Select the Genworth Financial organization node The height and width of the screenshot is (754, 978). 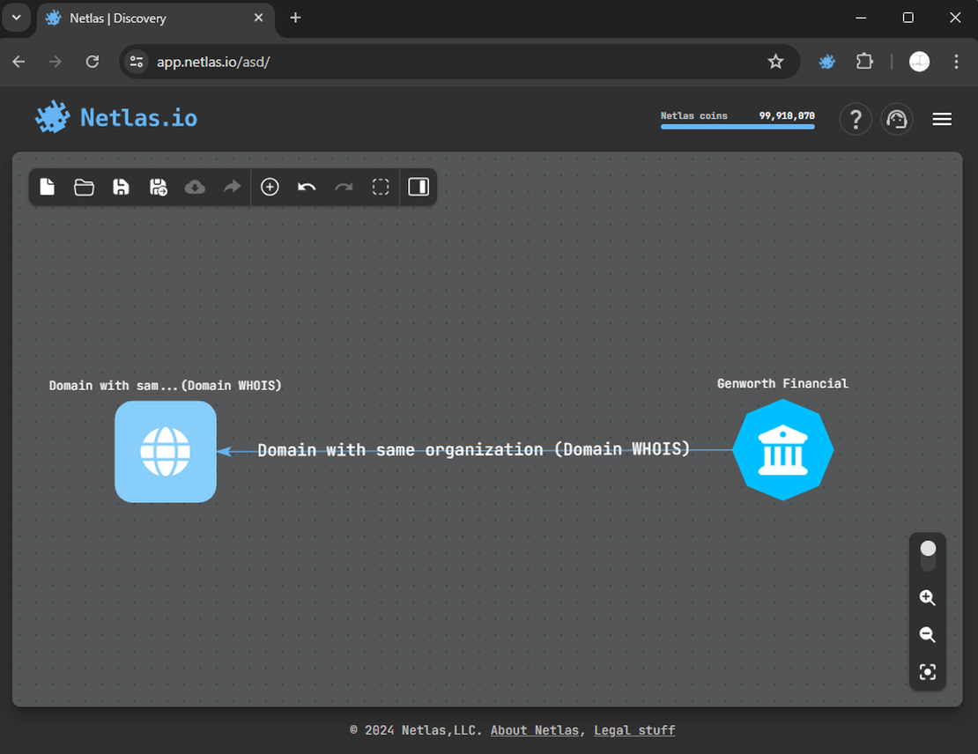[782, 450]
